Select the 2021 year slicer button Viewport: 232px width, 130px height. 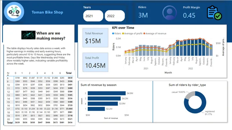[93, 16]
